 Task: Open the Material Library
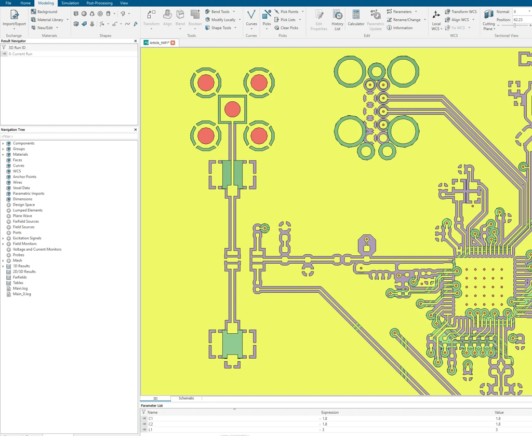(47, 20)
